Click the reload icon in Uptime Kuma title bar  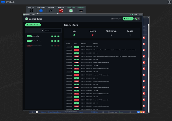(x=136, y=15)
